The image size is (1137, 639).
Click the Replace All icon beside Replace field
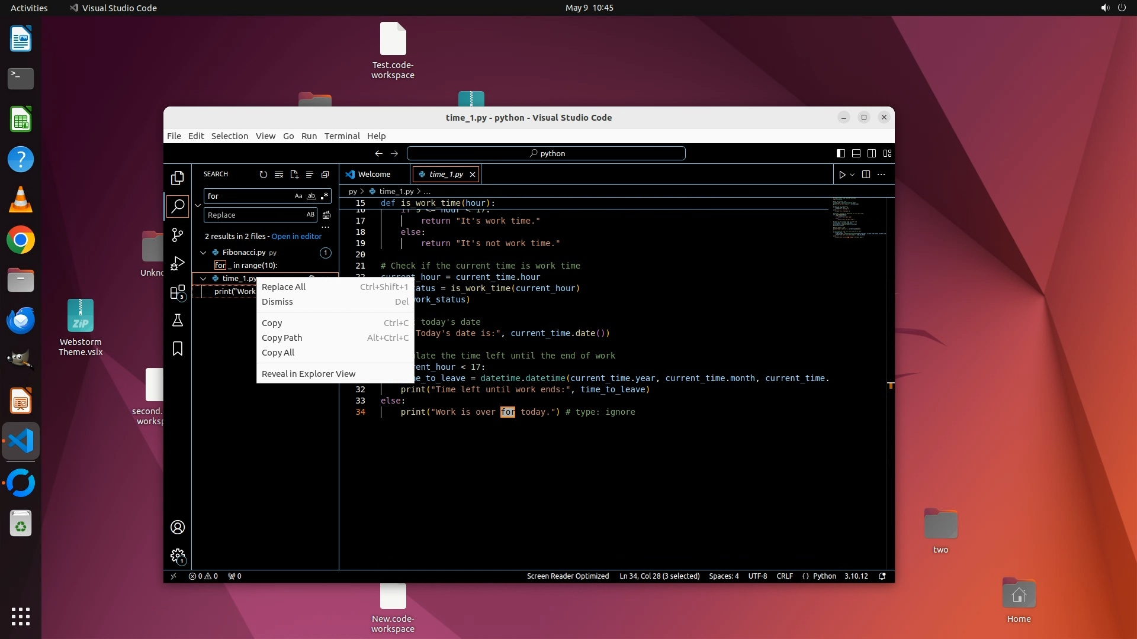[326, 215]
